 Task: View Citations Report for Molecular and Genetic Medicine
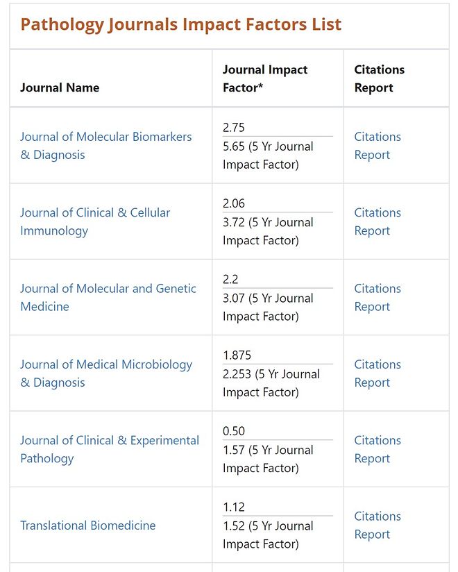click(x=378, y=297)
